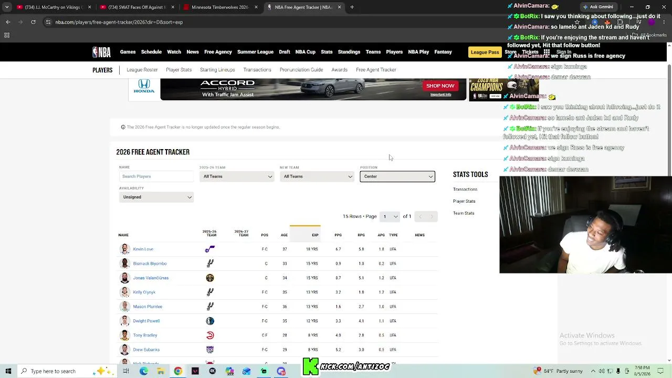Open the Fantasy menu item
This screenshot has width=672, height=378.
pos(443,52)
